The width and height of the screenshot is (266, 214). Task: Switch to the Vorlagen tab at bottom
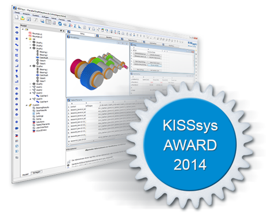(36, 172)
